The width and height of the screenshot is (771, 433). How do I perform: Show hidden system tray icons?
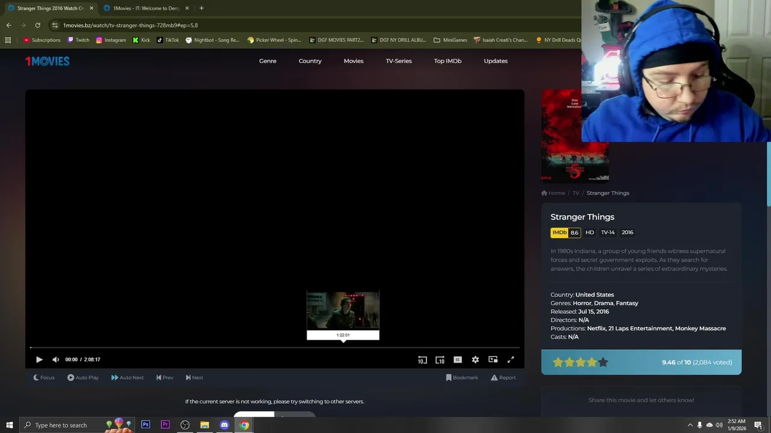(x=690, y=425)
